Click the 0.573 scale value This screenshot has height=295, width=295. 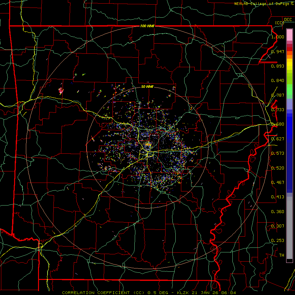[278, 153]
